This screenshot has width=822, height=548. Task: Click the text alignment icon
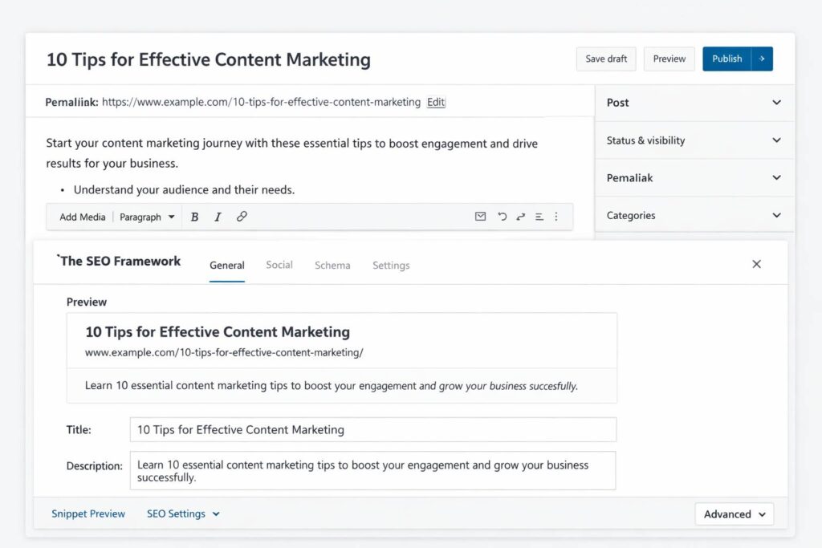(539, 217)
